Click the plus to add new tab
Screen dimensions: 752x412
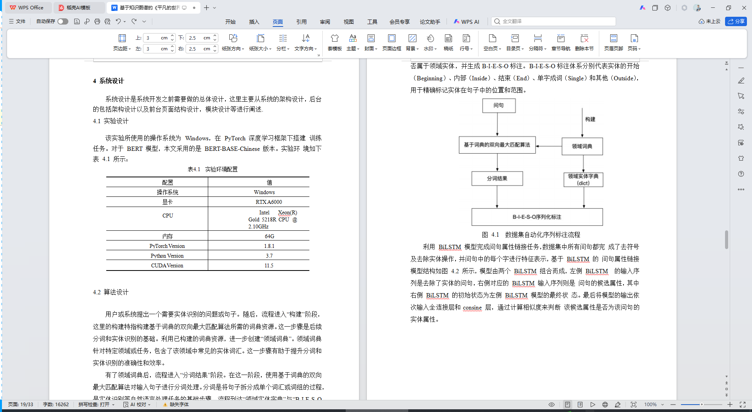click(x=206, y=8)
